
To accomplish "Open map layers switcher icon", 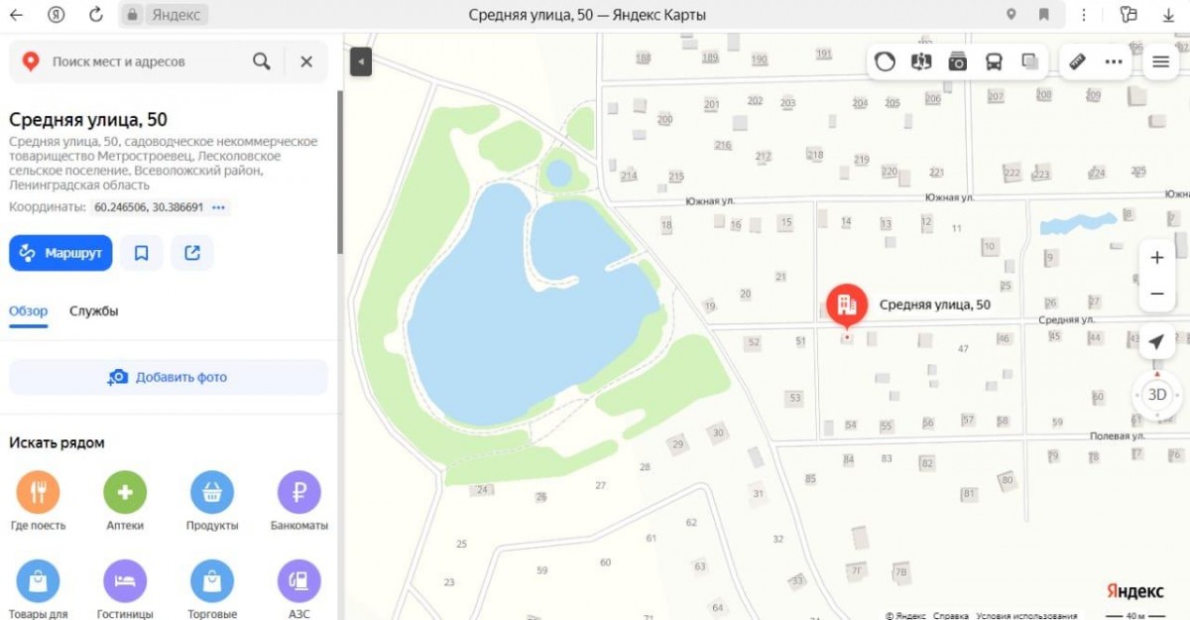I will pos(1030,62).
